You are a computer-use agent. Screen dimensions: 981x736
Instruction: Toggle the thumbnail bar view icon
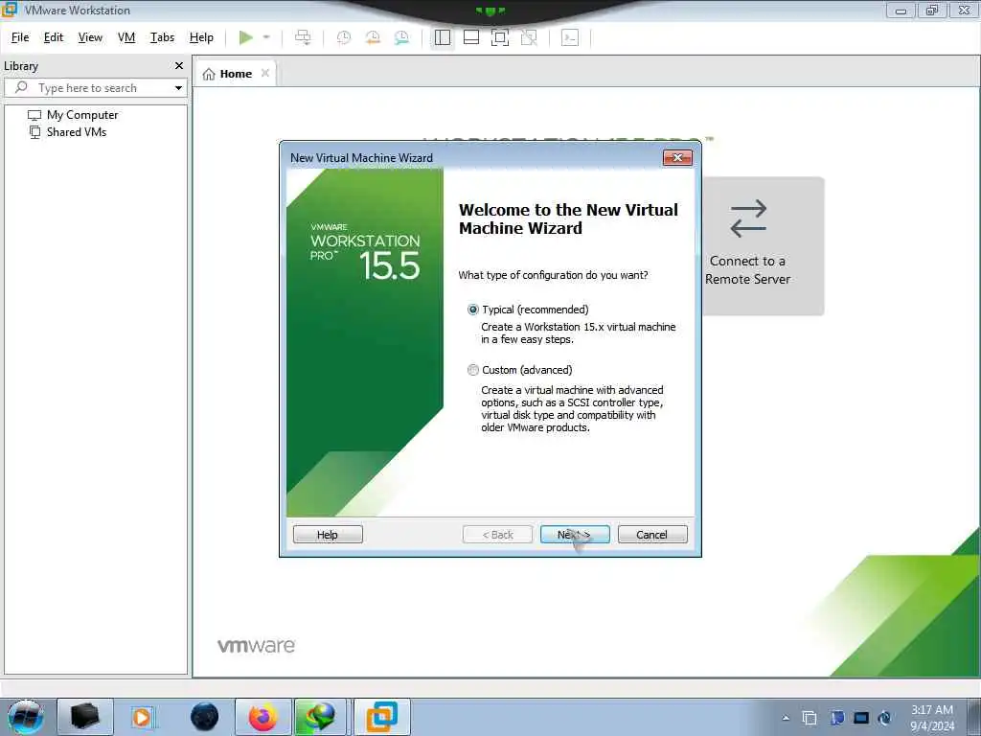(471, 37)
